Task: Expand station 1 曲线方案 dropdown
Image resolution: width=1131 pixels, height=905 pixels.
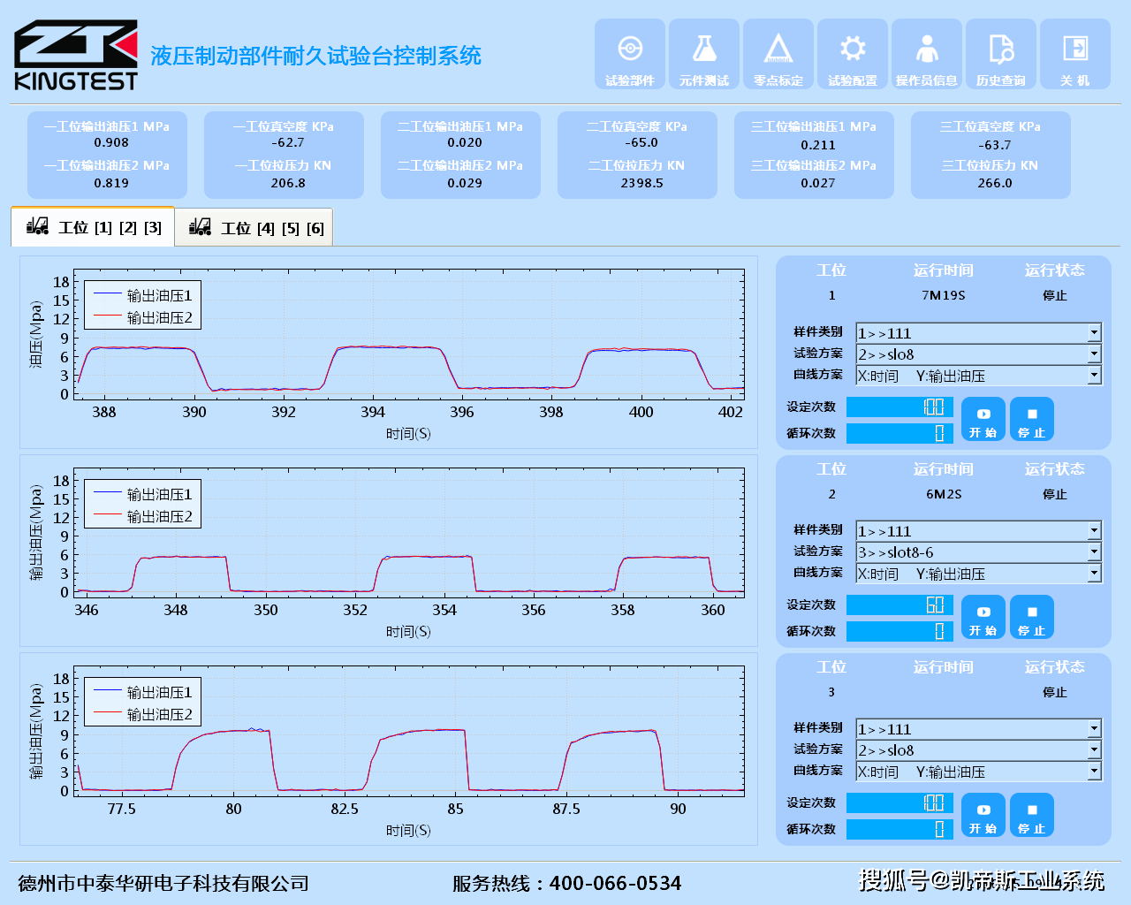Action: [x=1094, y=376]
